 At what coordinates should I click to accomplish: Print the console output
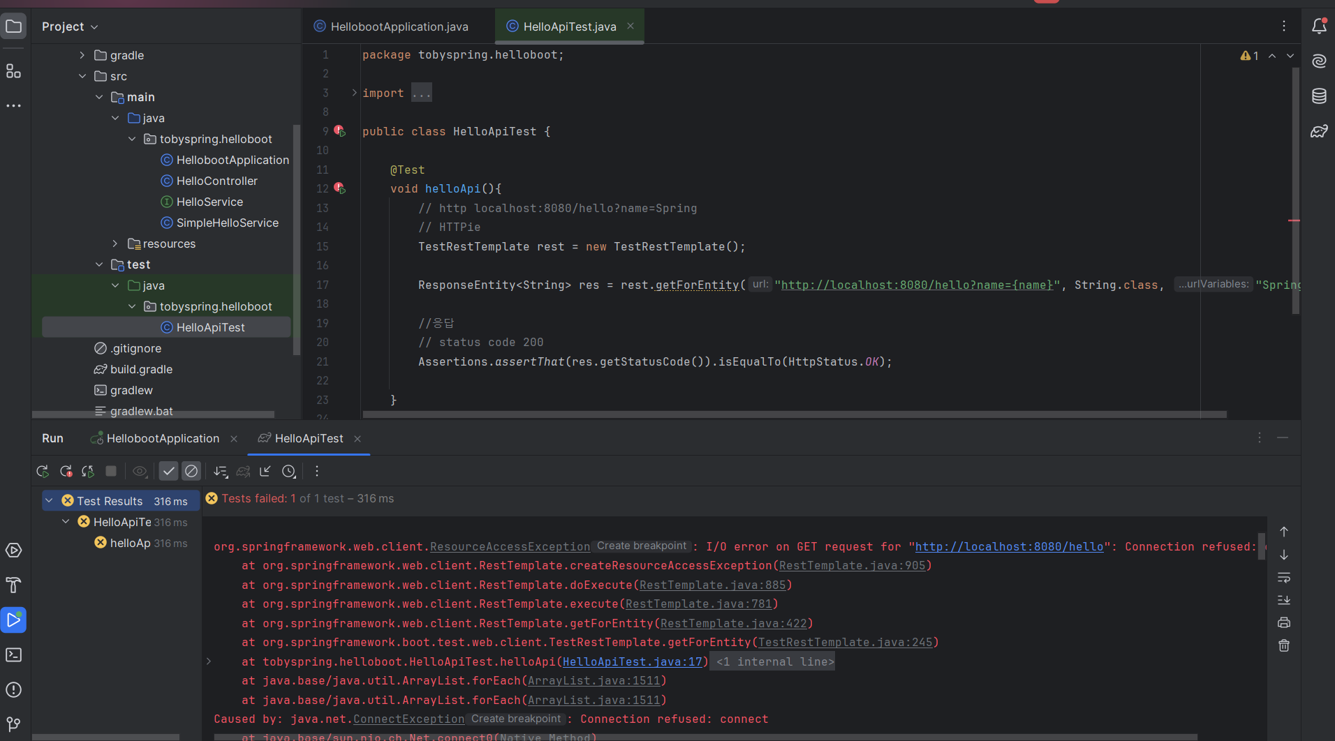click(x=1284, y=622)
